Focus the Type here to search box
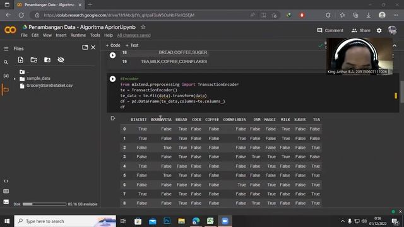404x227 pixels. click(x=65, y=221)
